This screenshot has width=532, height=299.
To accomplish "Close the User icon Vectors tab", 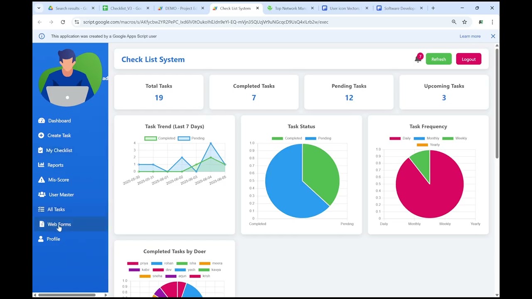I will [x=367, y=8].
